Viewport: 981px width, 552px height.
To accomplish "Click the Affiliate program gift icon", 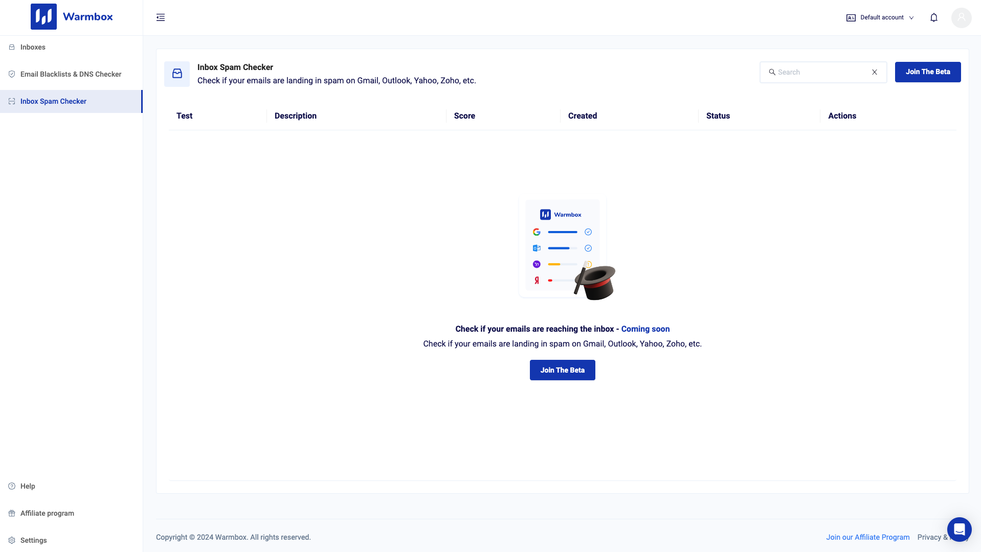I will 11,513.
